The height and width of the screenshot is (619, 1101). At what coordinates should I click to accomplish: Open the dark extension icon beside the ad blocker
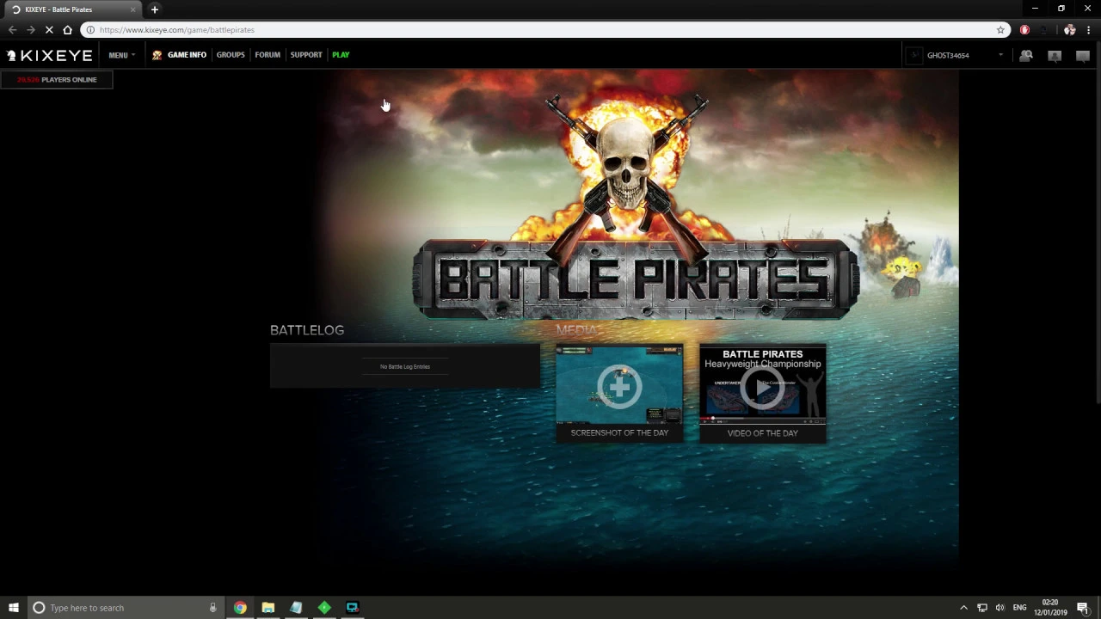[1043, 30]
